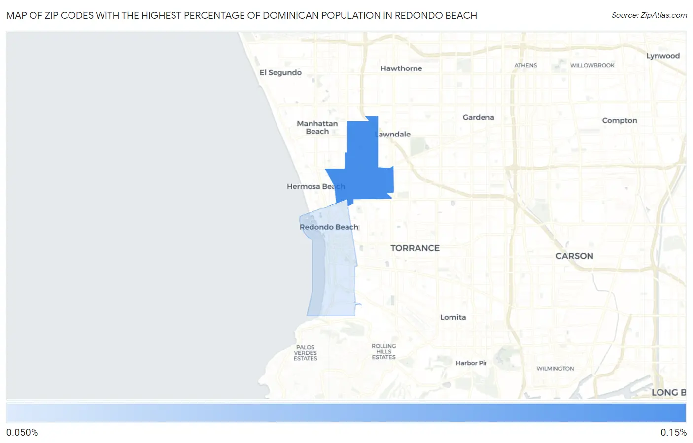Viewport: 693px width, 443px height.
Task: Click the Compton map label
Action: 620,120
